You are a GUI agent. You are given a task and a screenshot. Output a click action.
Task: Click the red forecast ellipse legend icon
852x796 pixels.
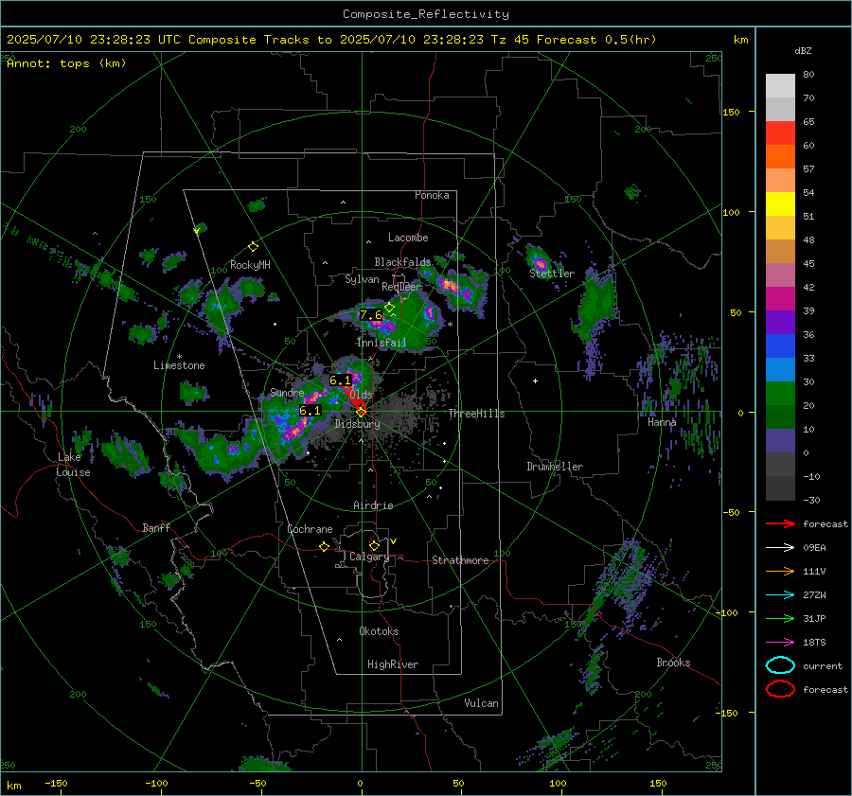(780, 689)
